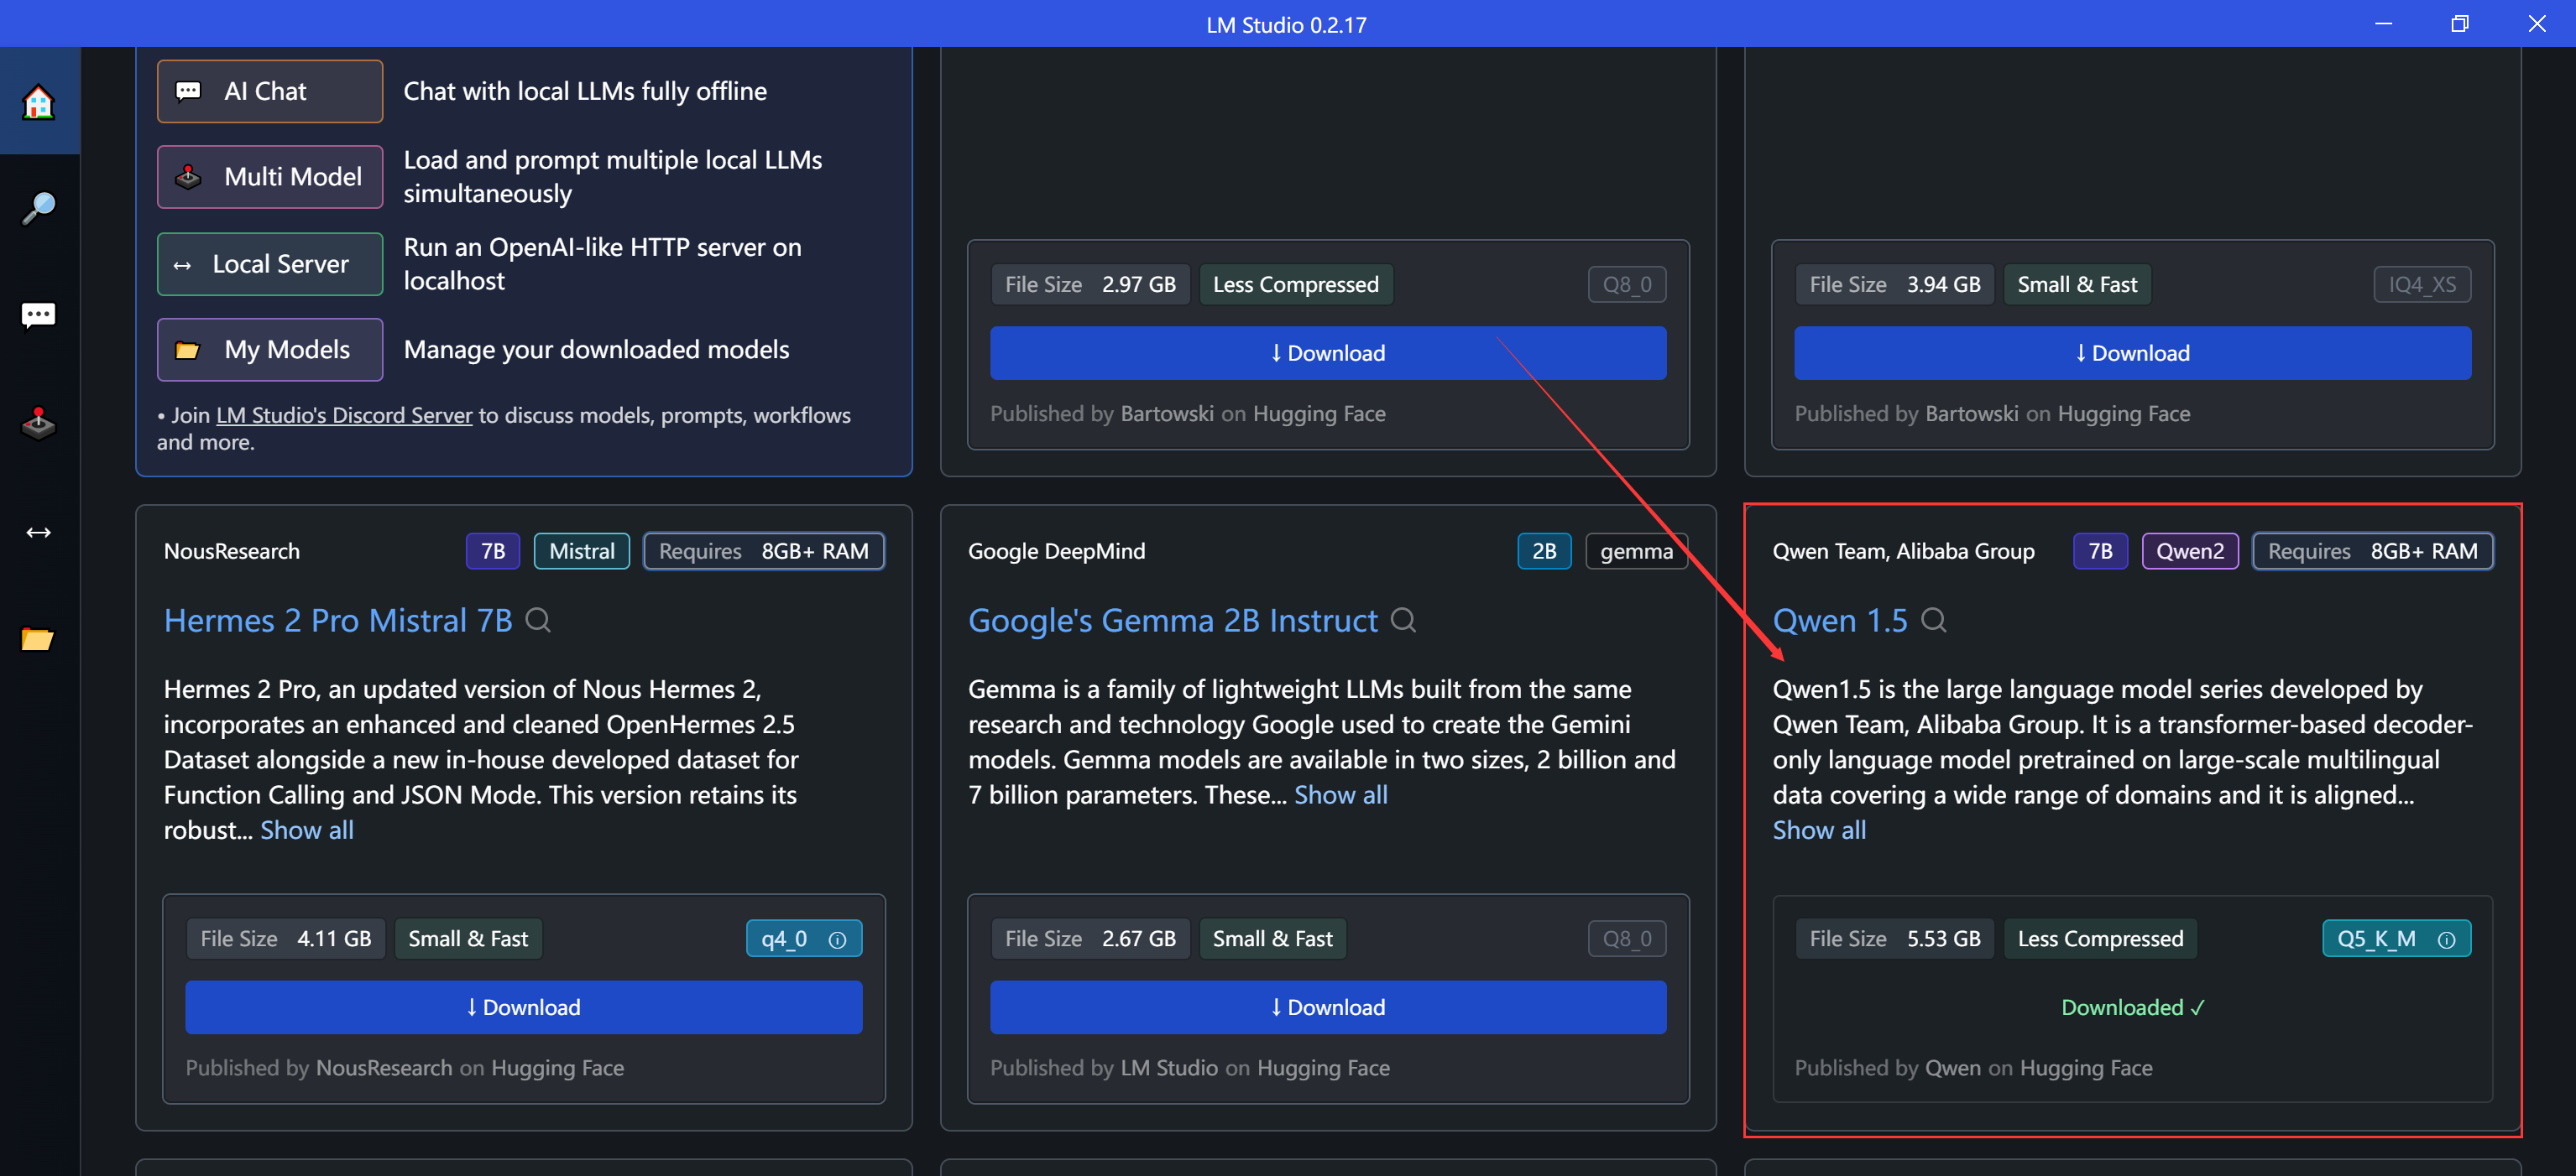Open My Models folder icon in sidebar
The width and height of the screenshot is (2576, 1176).
point(39,638)
